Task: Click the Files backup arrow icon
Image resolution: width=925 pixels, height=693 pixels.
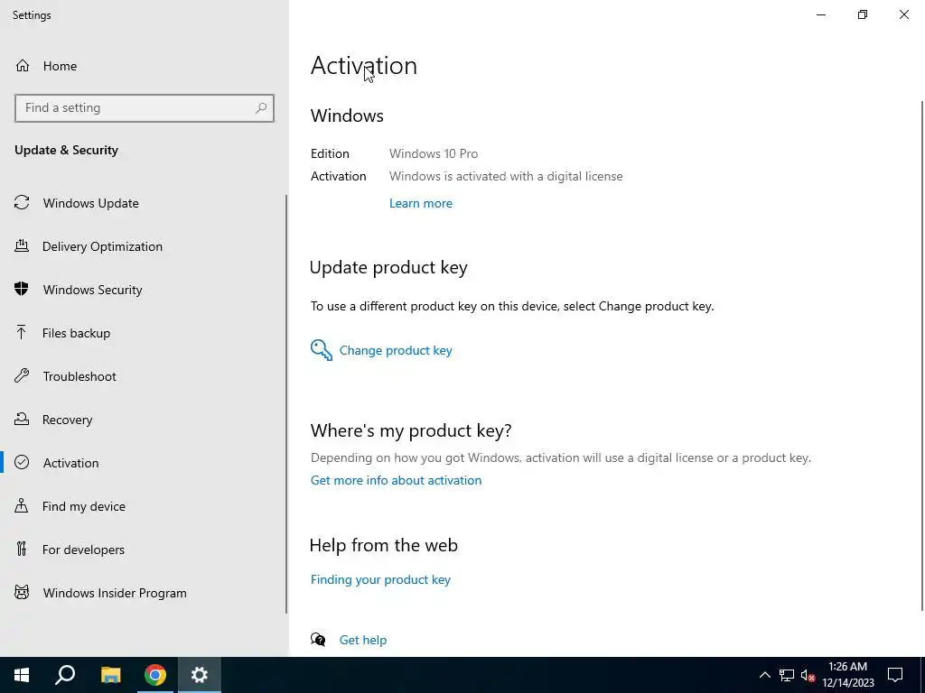Action: click(22, 332)
